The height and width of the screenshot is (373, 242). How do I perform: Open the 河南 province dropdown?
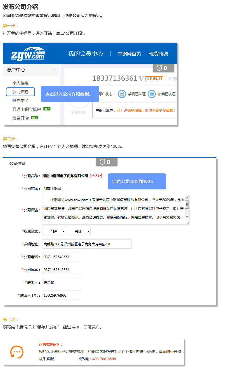pyautogui.click(x=54, y=231)
